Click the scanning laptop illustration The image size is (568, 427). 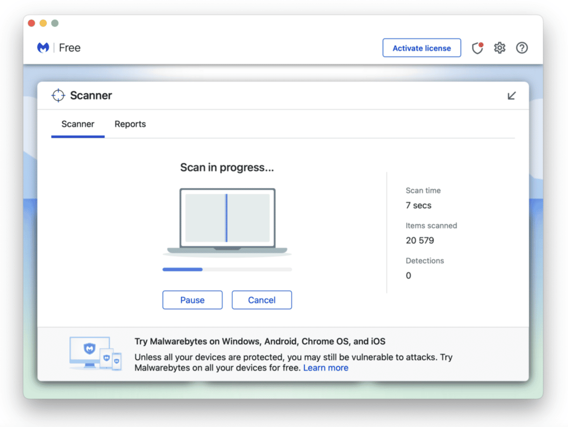tap(227, 220)
